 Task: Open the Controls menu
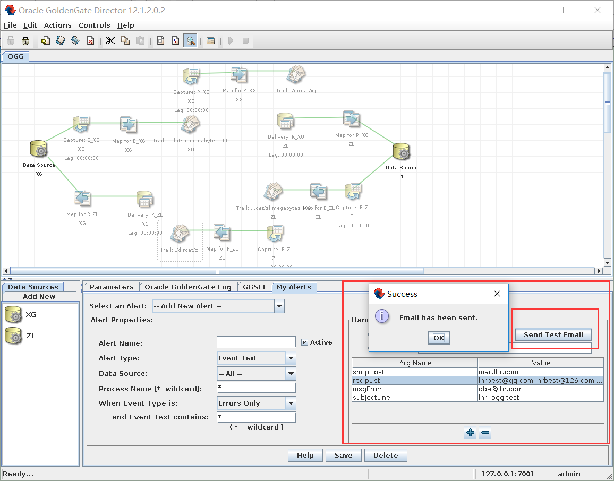95,25
